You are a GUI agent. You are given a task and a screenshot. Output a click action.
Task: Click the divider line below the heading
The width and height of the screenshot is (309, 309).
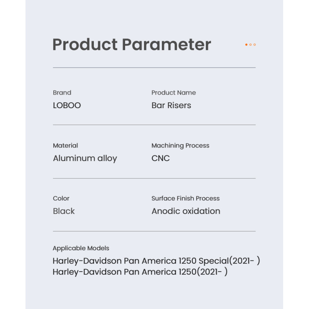click(154, 68)
